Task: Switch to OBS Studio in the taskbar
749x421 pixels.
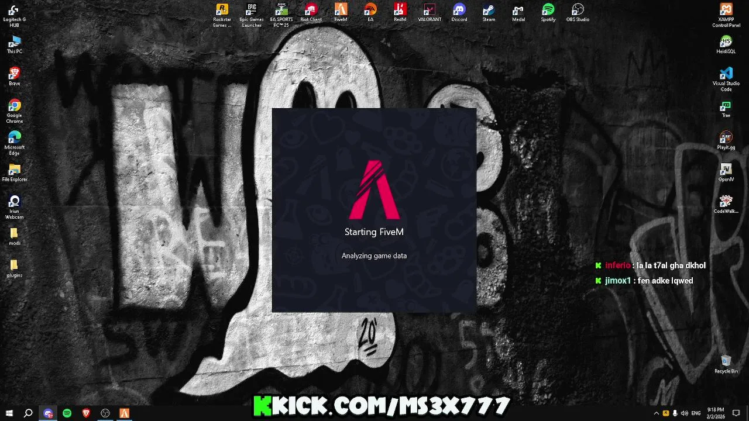Action: tap(105, 413)
